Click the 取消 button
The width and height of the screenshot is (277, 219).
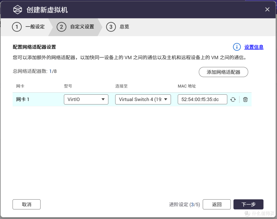26,204
